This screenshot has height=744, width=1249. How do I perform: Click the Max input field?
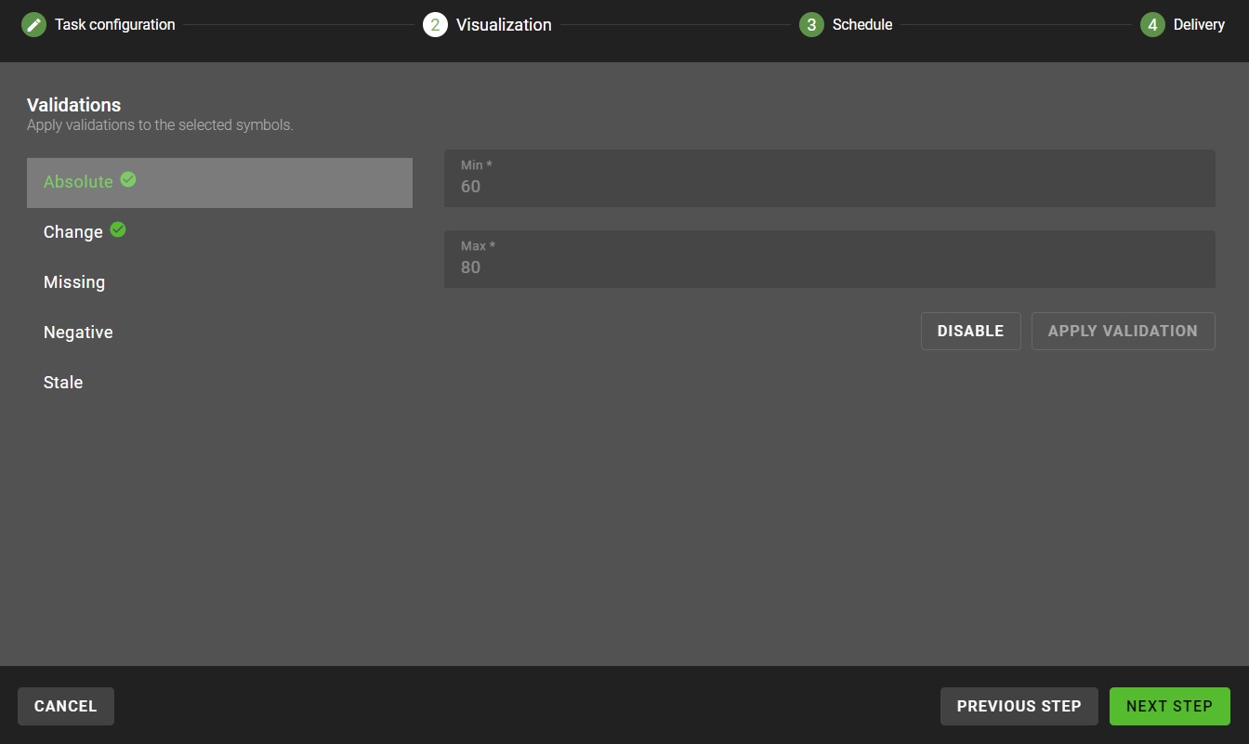pyautogui.click(x=829, y=259)
